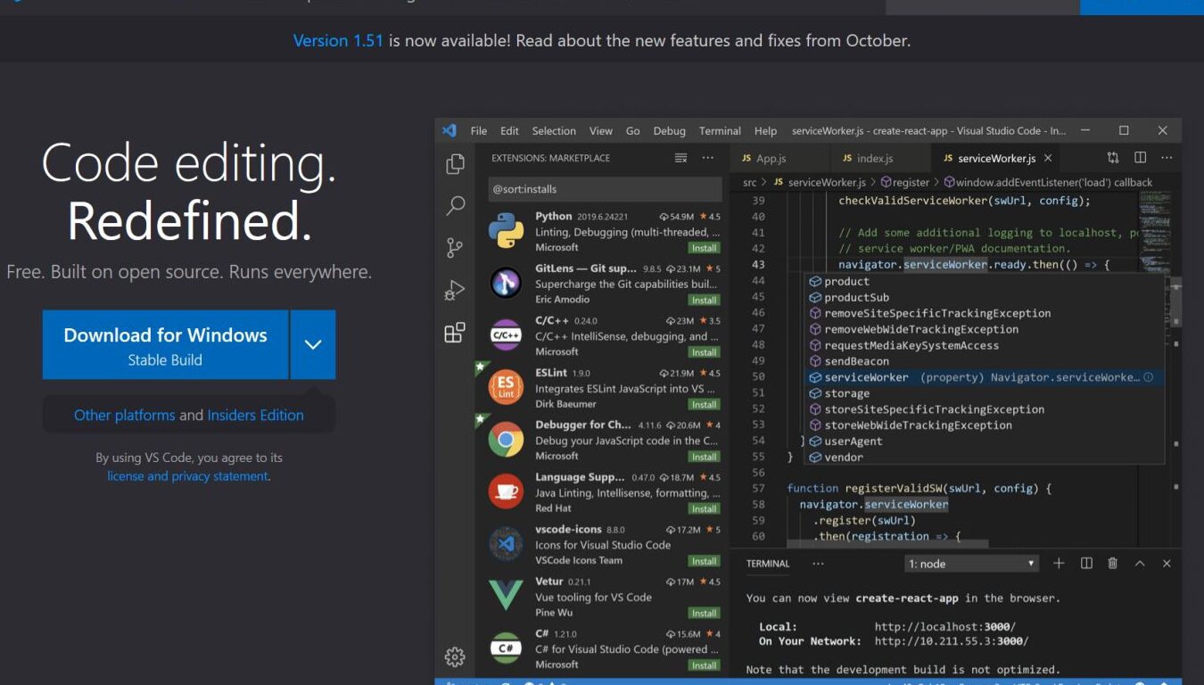Screen dimensions: 1204x685
Task: Close the serviceWorker.js editor tab
Action: tap(1048, 158)
